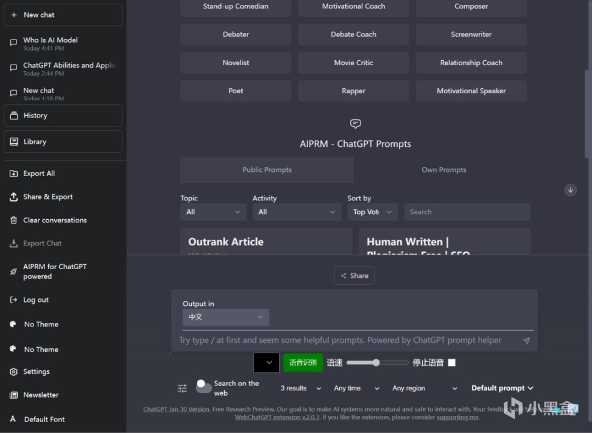Click the Default Font letter icon
The height and width of the screenshot is (433, 592).
click(x=13, y=418)
